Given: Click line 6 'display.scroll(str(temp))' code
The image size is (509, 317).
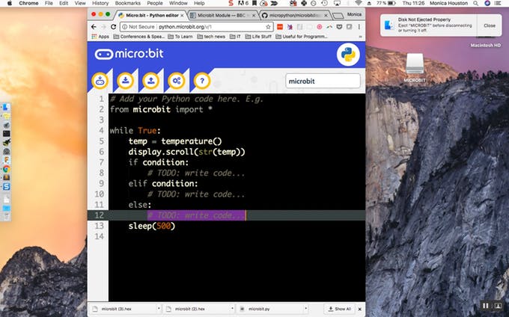Looking at the screenshot, I should tap(186, 152).
